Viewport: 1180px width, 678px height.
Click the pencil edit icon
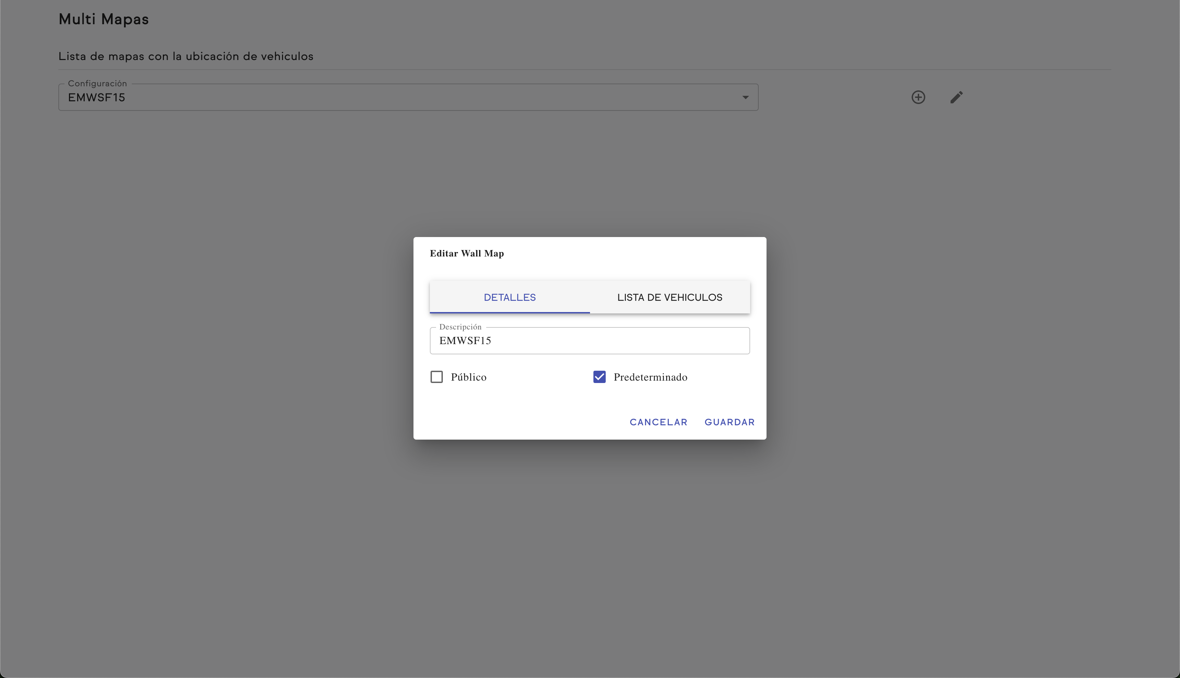coord(956,97)
